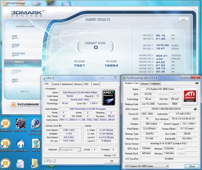
Task: Click the Package Socket AM2+ (940) field
Action: pos(80,100)
